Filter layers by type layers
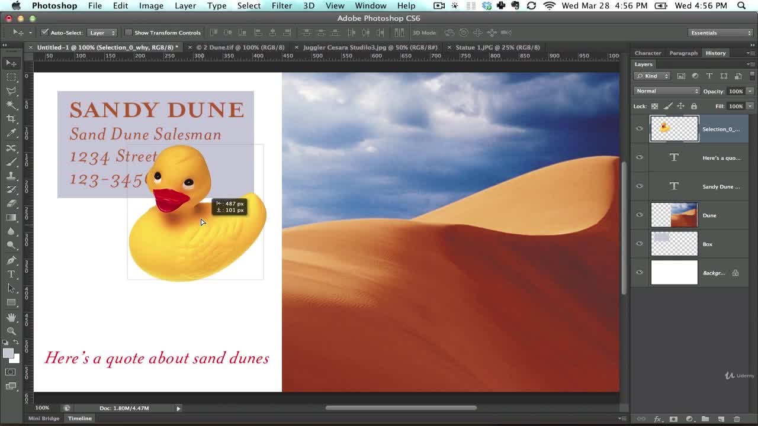The image size is (758, 426). 709,76
